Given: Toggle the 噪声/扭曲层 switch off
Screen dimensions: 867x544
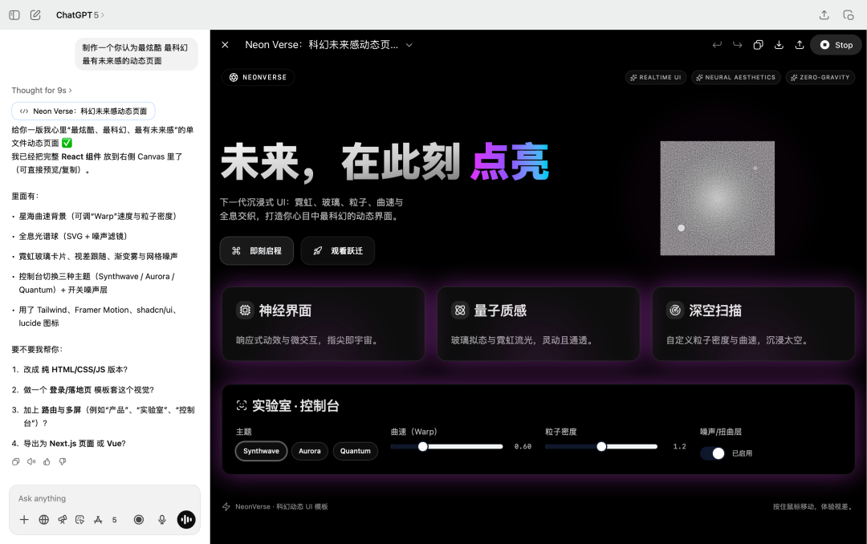Looking at the screenshot, I should pyautogui.click(x=712, y=453).
